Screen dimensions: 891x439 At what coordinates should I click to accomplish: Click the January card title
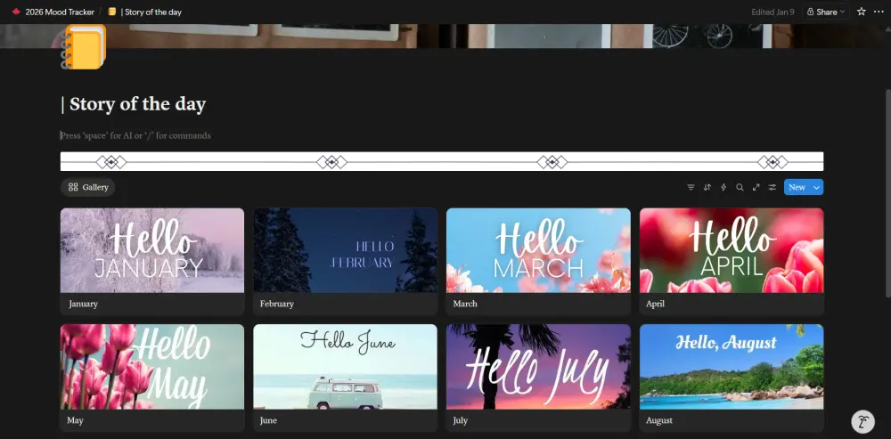(84, 304)
